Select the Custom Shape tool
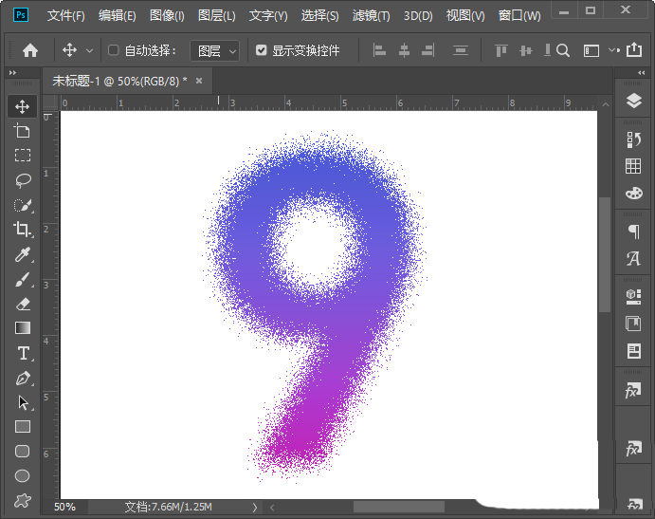 (23, 500)
